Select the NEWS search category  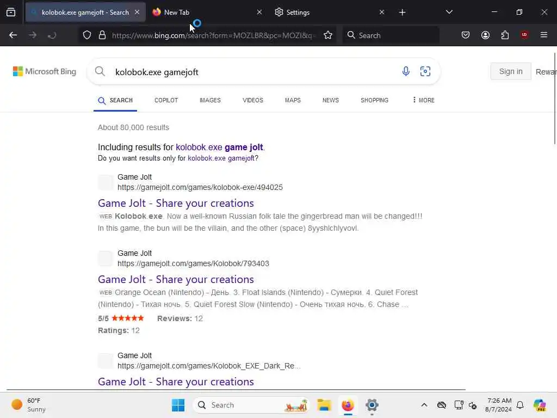[x=330, y=100]
